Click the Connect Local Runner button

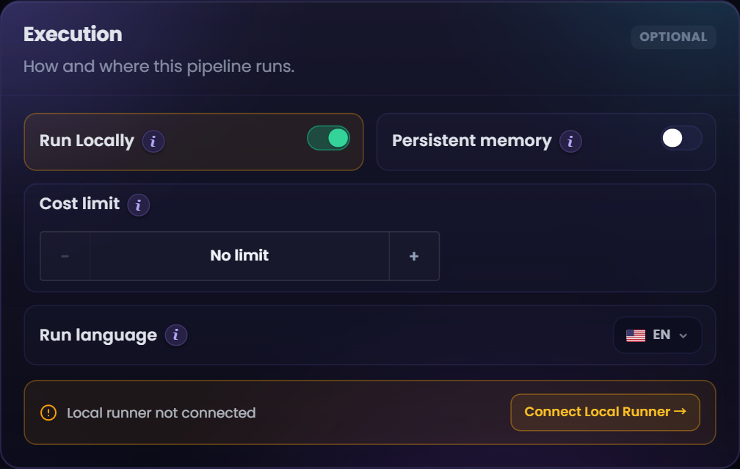[605, 412]
